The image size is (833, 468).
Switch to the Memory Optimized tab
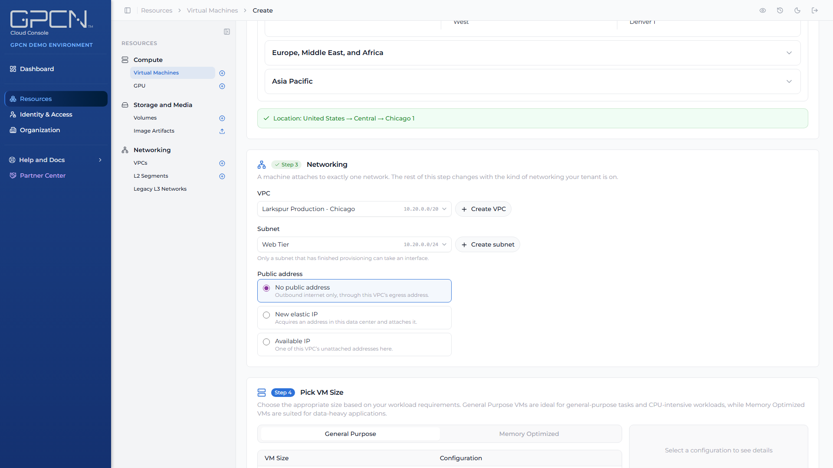529,434
